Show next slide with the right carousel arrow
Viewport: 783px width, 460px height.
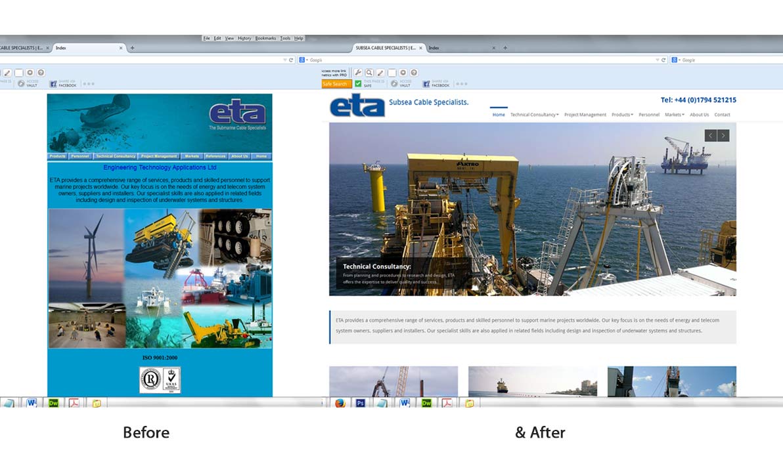click(723, 136)
